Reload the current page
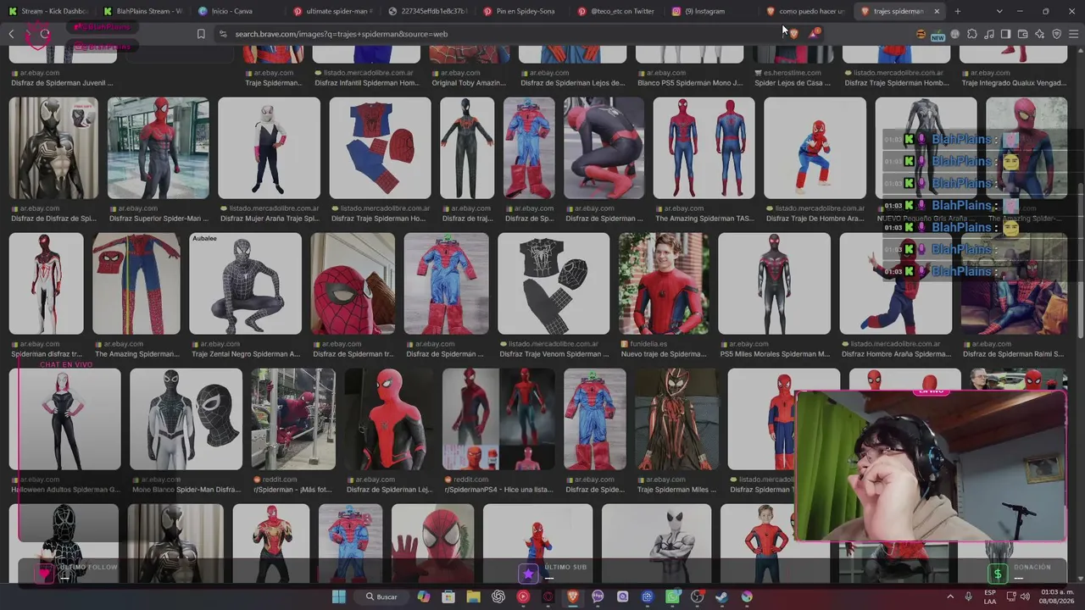Viewport: 1085px width, 610px height. [45, 34]
